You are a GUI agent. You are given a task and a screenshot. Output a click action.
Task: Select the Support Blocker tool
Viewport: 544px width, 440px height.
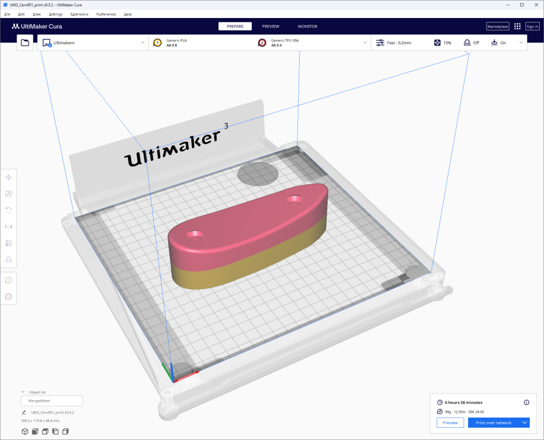point(8,260)
